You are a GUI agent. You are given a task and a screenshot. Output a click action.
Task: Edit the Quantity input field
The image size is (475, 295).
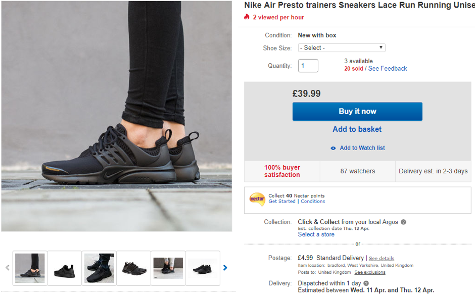[308, 66]
